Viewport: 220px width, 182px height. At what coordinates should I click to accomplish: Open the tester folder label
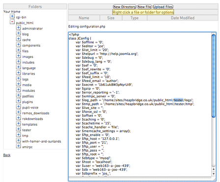point(27,130)
